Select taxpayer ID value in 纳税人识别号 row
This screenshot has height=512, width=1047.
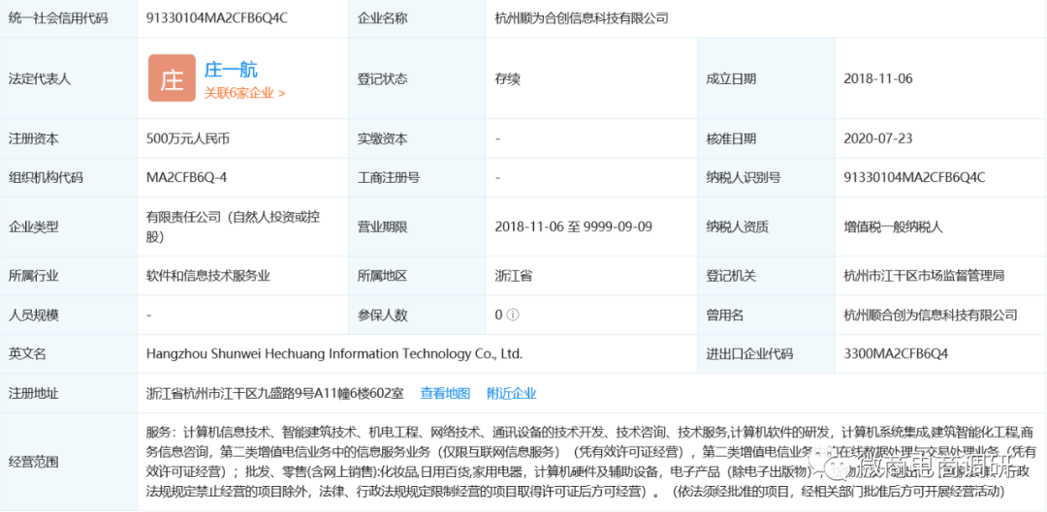click(x=915, y=177)
